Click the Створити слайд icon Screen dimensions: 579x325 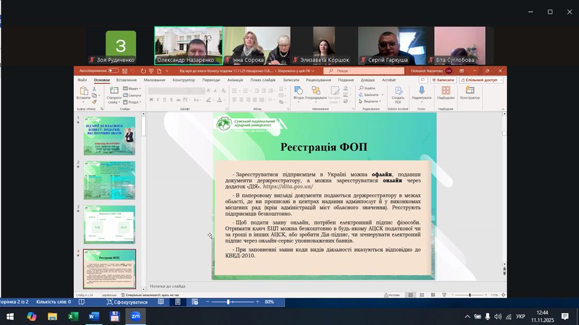(114, 92)
